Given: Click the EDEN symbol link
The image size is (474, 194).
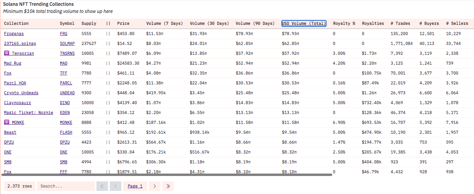Looking at the screenshot, I should click(65, 113).
